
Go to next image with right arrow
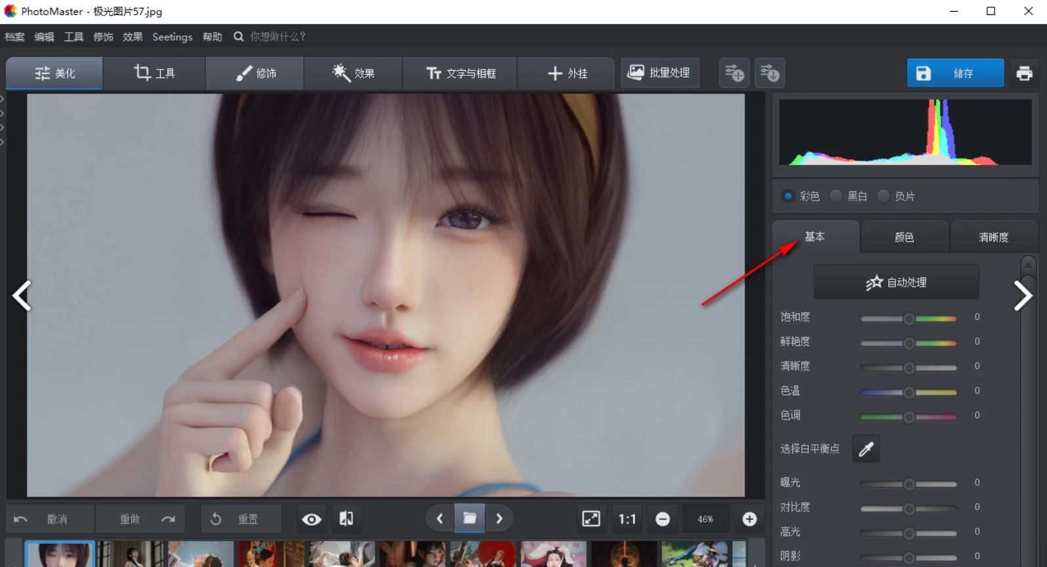[1022, 296]
